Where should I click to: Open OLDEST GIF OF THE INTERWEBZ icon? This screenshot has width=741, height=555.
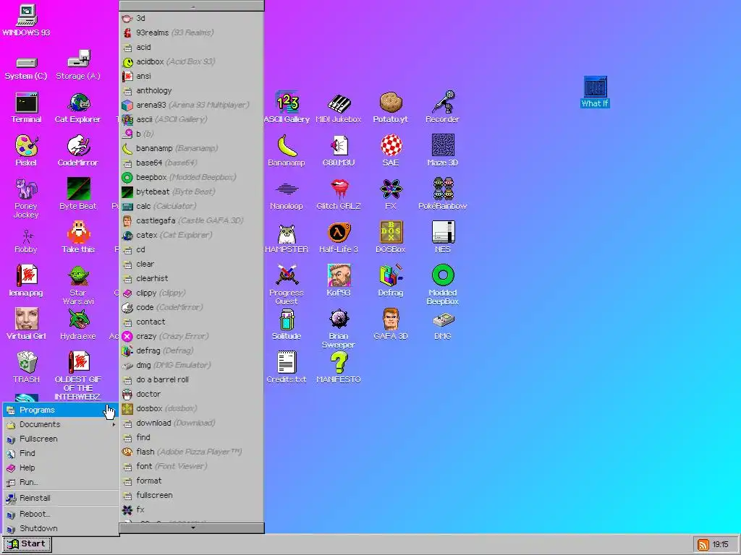[x=78, y=375]
